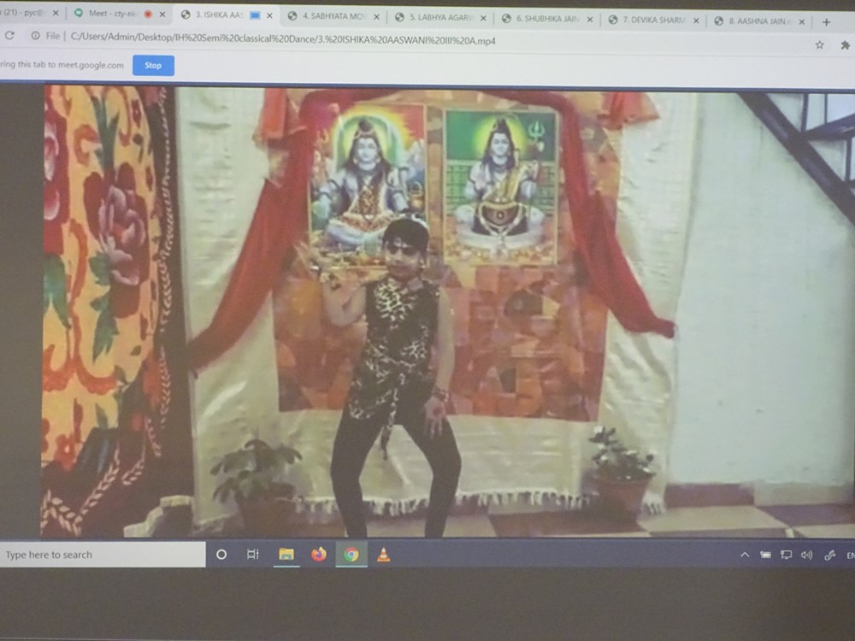The width and height of the screenshot is (855, 641).
Task: Open the Chrome extensions puzzle icon
Action: coord(846,45)
